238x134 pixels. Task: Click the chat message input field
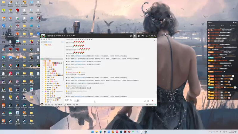pos(108,101)
